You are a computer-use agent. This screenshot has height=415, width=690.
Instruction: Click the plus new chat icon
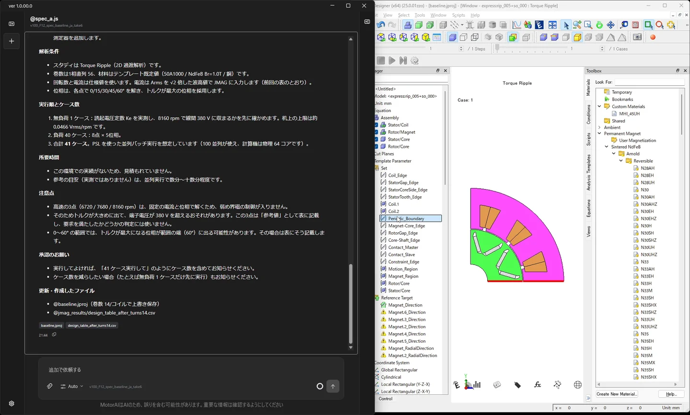[11, 41]
